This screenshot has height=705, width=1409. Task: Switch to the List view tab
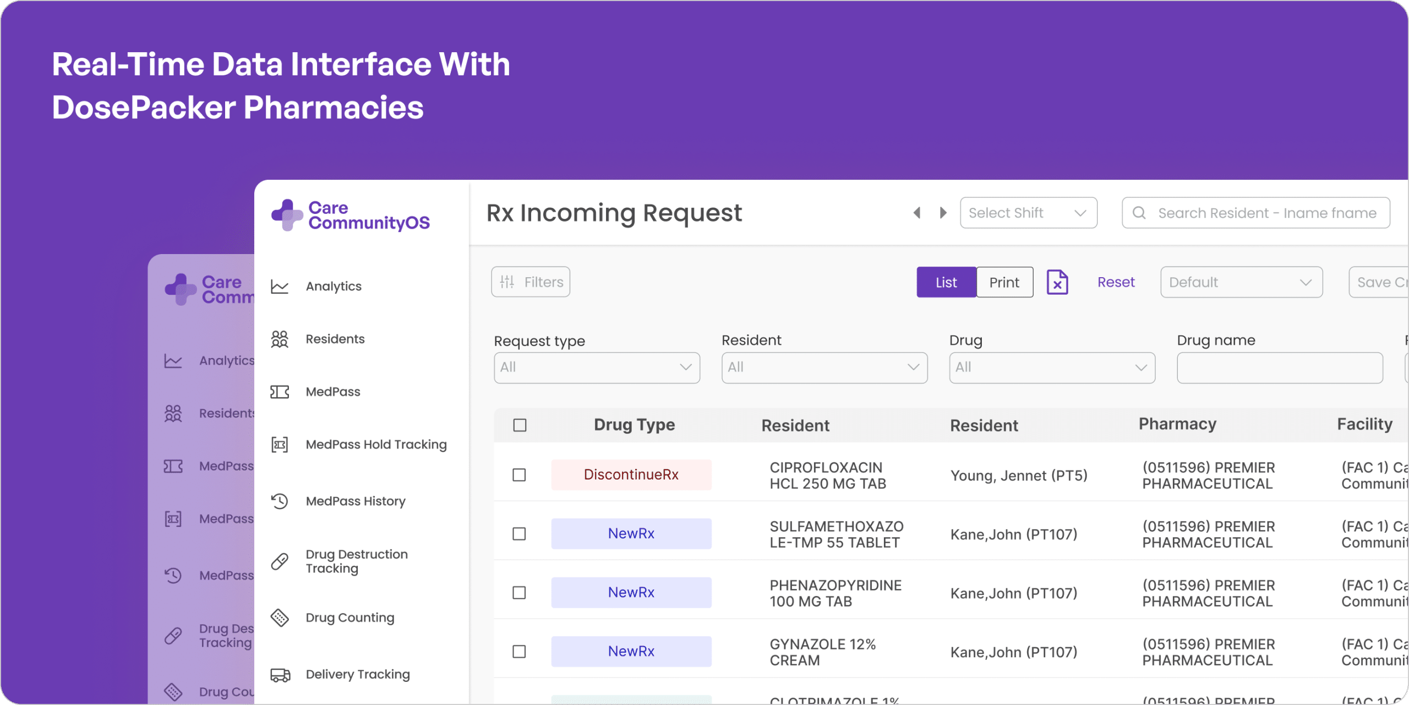pyautogui.click(x=946, y=282)
